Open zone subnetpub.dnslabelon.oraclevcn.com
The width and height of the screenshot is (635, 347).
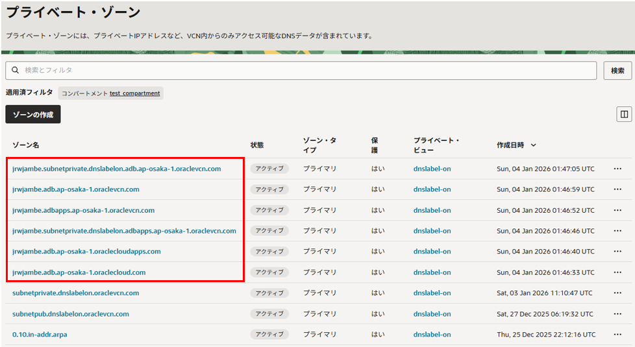click(x=70, y=314)
